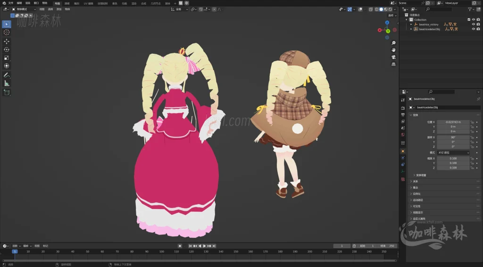
Task: Open the Physics properties tab
Action: point(403,158)
